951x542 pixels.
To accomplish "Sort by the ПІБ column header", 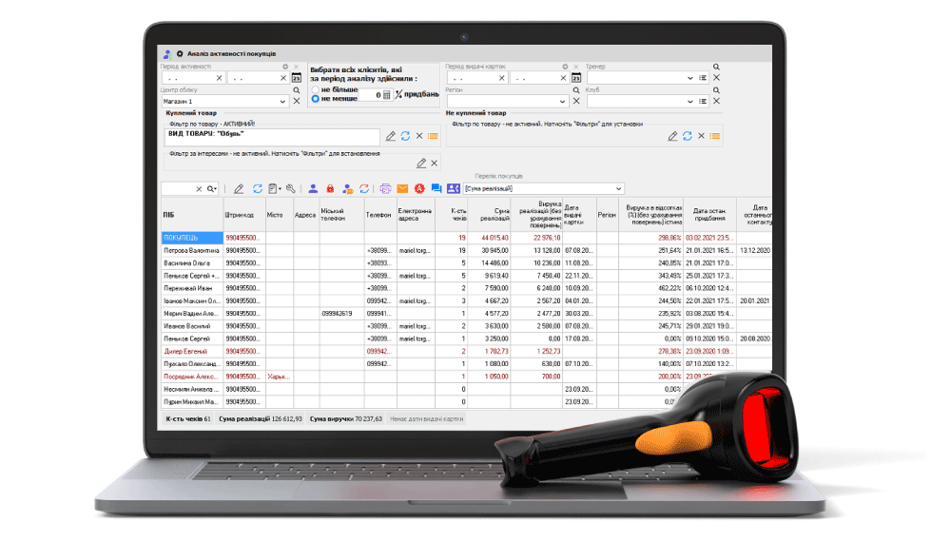I will pyautogui.click(x=191, y=215).
